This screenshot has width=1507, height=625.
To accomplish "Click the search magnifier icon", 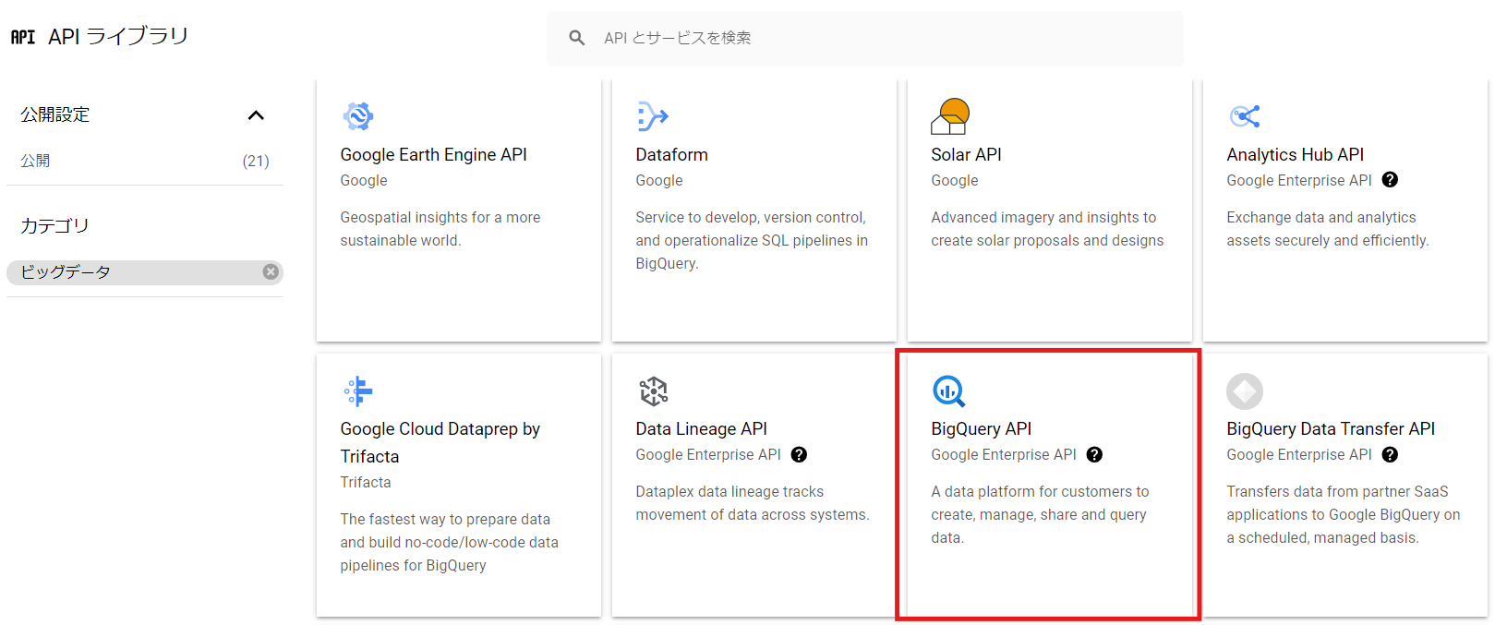I will point(577,38).
